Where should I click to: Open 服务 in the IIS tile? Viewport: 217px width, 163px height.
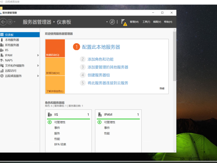57,133
